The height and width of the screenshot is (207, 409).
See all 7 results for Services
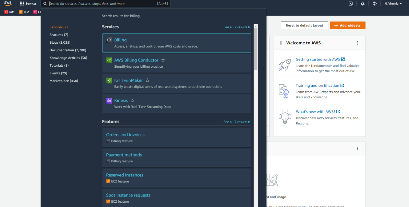tap(236, 27)
